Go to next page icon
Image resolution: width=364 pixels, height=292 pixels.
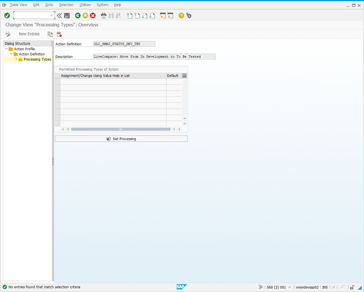(x=145, y=16)
